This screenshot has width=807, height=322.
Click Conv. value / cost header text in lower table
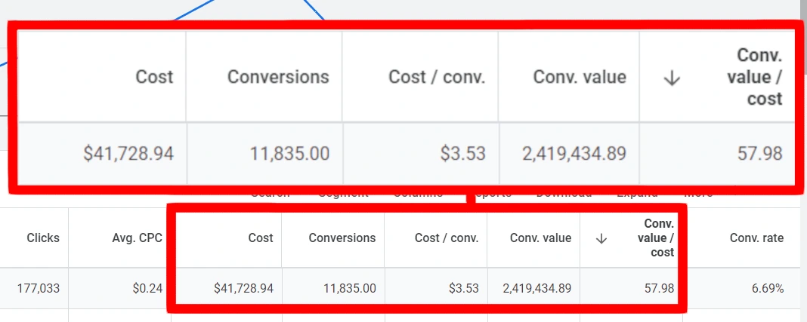tap(658, 238)
